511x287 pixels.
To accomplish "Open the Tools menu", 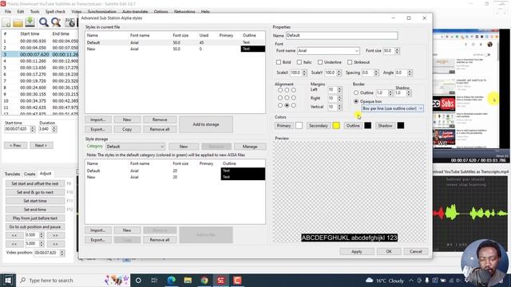I will (35, 12).
